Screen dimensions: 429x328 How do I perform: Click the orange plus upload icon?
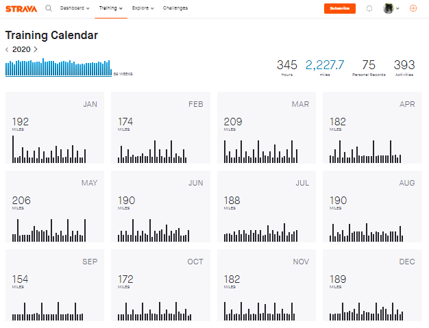pyautogui.click(x=413, y=8)
